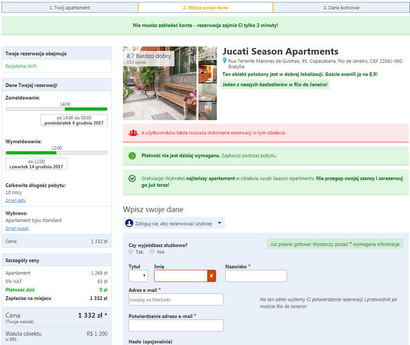The width and height of the screenshot is (410, 345).
Task: Open the Tytuł dropdown
Action: pos(138,276)
